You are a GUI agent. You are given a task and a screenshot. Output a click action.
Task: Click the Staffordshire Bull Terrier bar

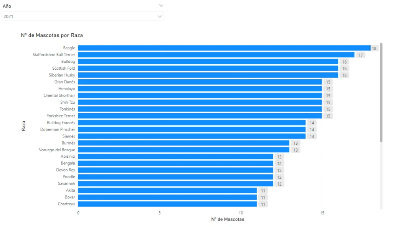[216, 55]
